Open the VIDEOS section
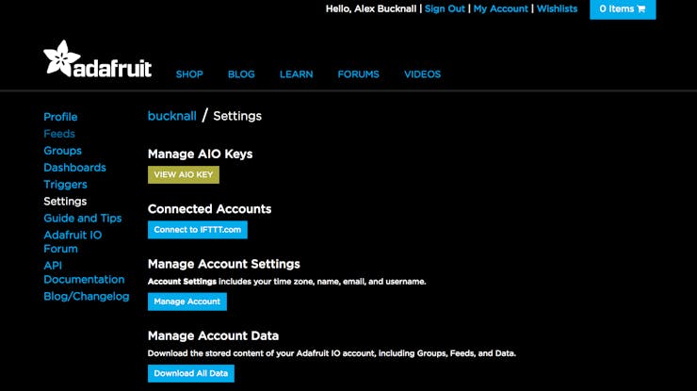The width and height of the screenshot is (697, 391). click(422, 74)
